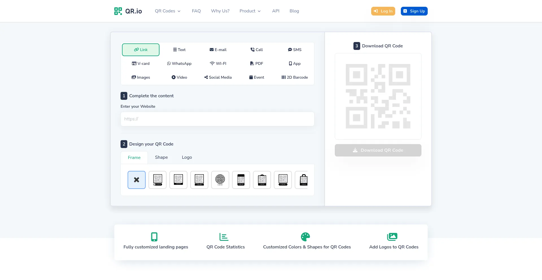The height and width of the screenshot is (280, 542).
Task: Go to Why Us? page
Action: (220, 11)
